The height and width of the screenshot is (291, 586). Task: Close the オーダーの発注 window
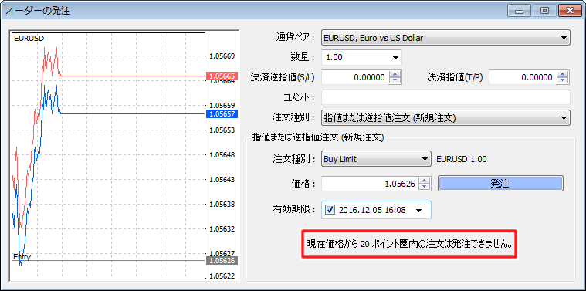click(x=570, y=11)
